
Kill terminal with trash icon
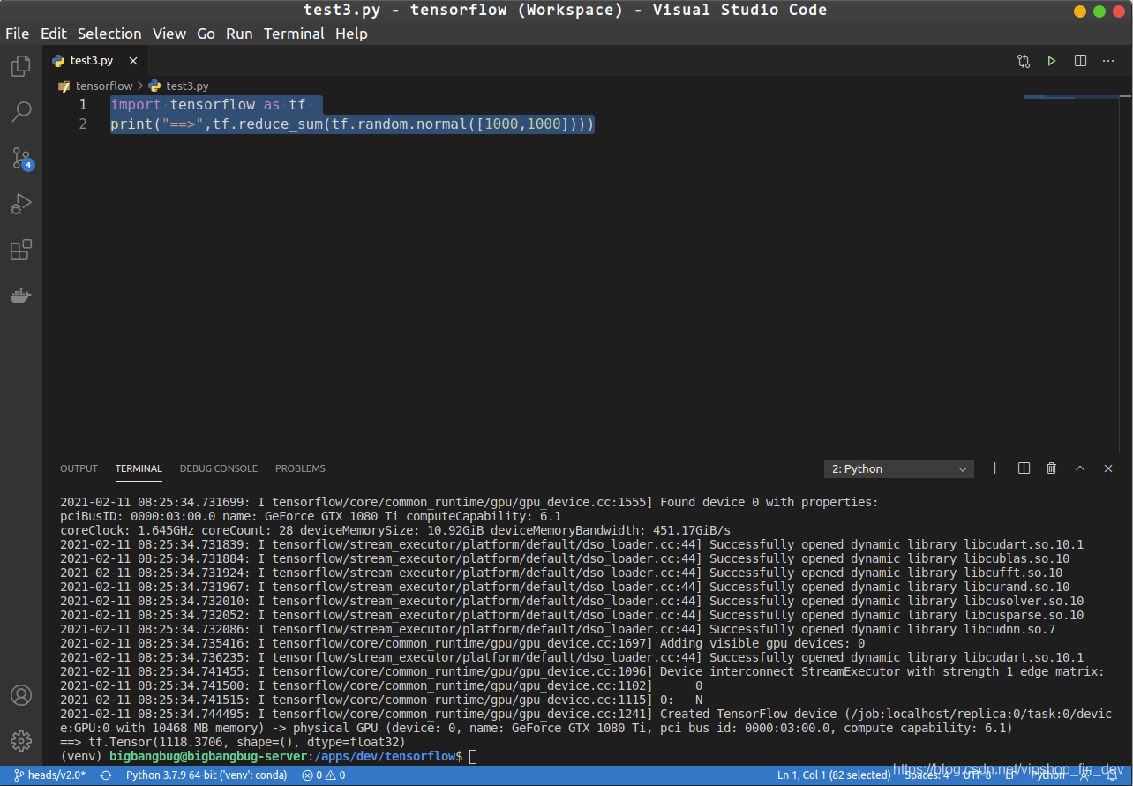tap(1052, 468)
